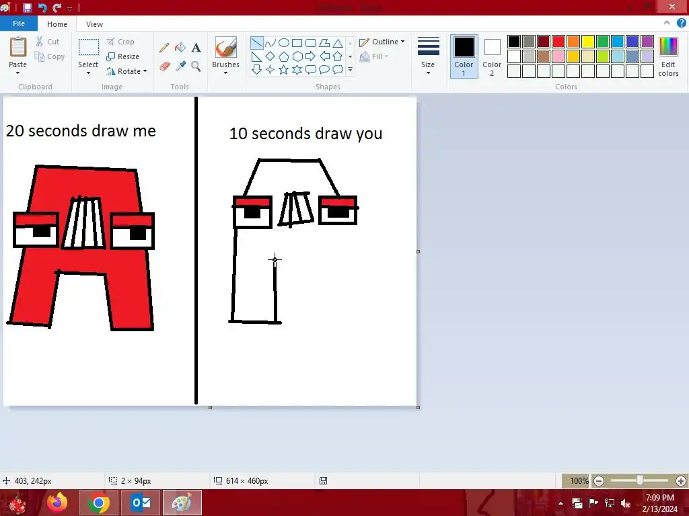Viewport: 689px width, 516px height.
Task: Click the muted volume tray icon
Action: pos(626,503)
